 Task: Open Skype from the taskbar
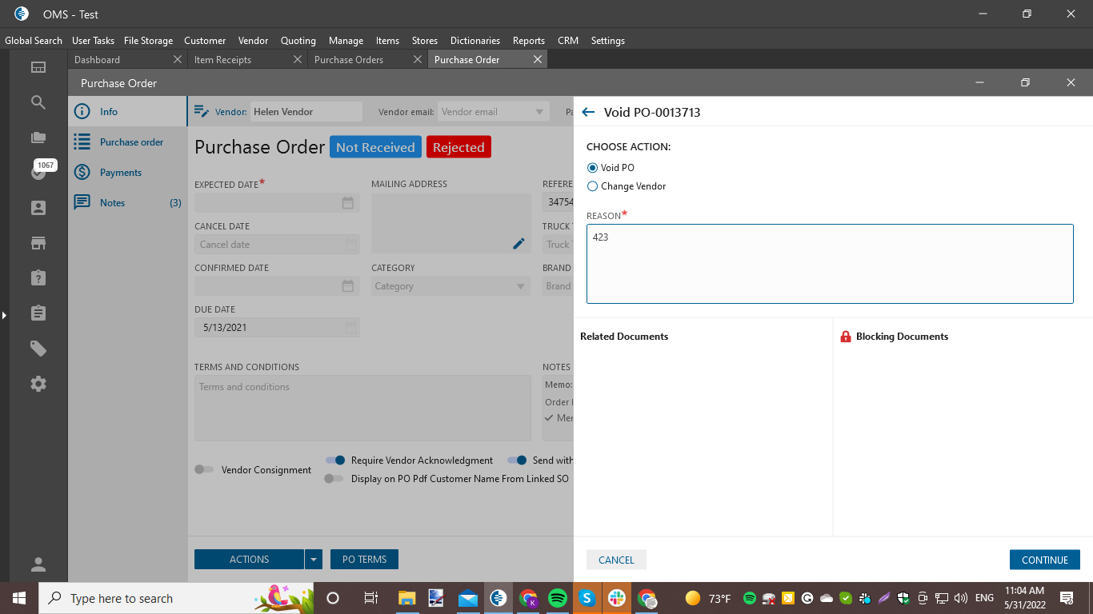587,598
